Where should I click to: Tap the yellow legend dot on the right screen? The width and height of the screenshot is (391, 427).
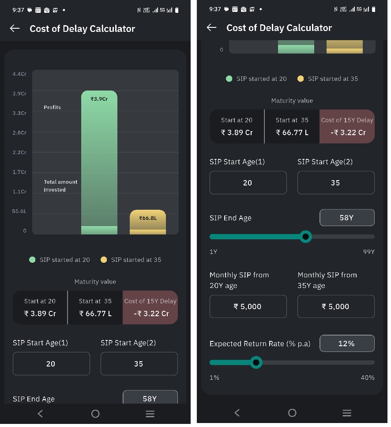coord(301,79)
